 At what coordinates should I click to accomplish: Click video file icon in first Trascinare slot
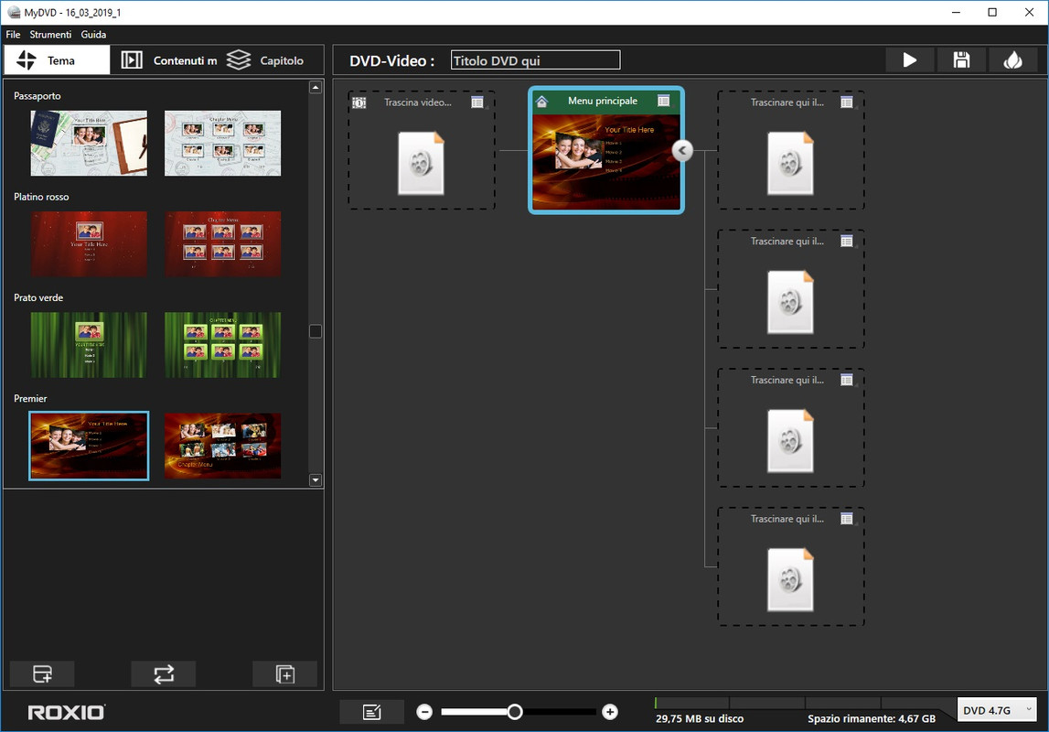click(790, 163)
